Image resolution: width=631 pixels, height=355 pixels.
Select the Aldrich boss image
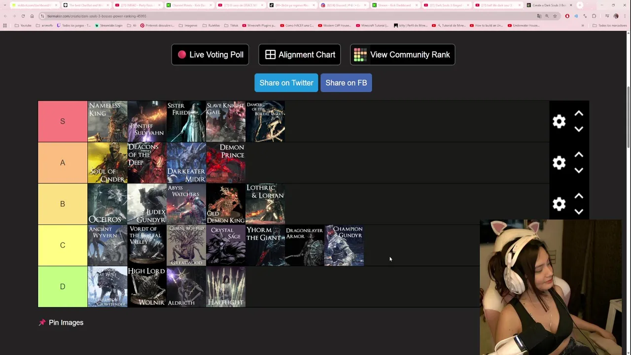(x=186, y=286)
